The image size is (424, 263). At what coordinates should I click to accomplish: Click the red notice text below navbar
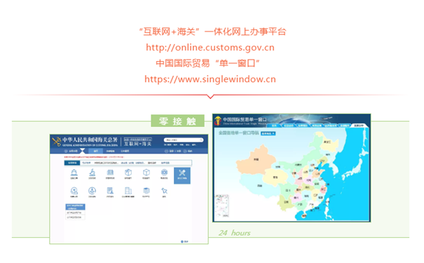[x=94, y=156]
